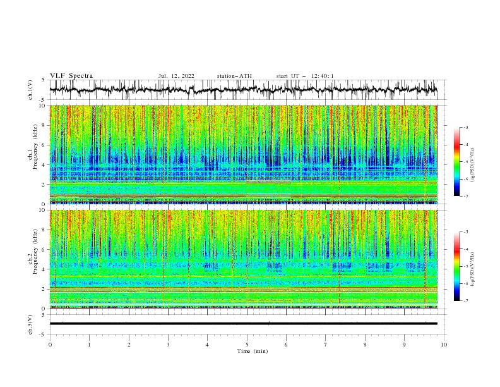The image size is (500, 387).
Task: Click the "start UT = 12:40:1" text
Action: click(305, 76)
